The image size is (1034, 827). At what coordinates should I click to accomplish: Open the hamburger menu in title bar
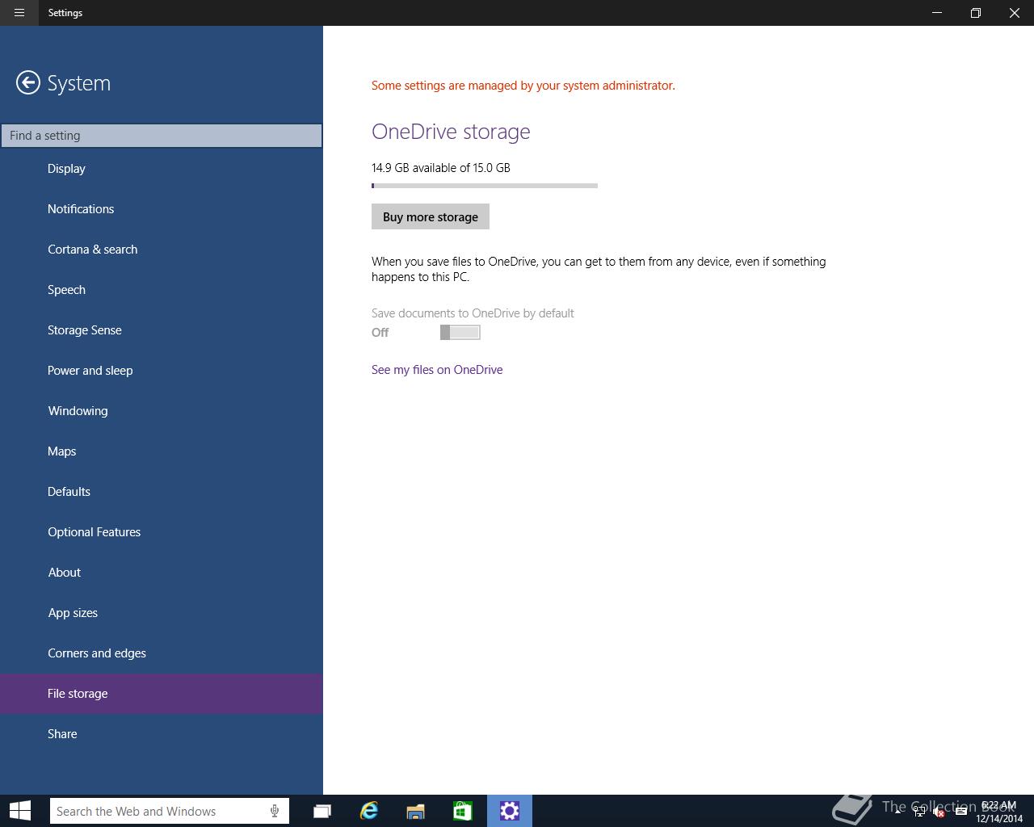coord(19,13)
